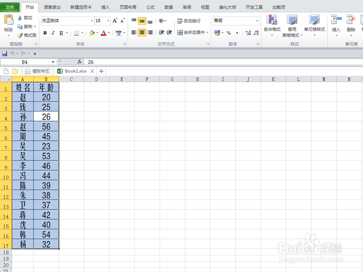The width and height of the screenshot is (363, 272).
Task: Click the Redo arrow
Action: click(24, 53)
